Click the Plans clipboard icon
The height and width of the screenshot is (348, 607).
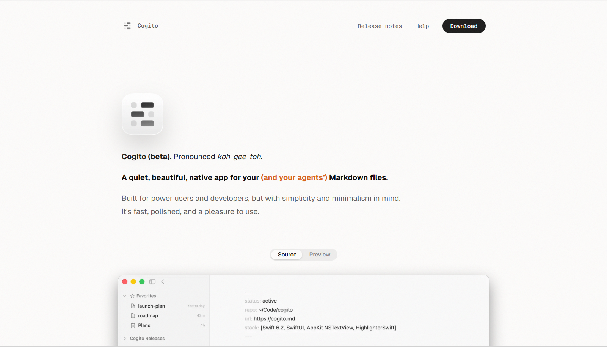[133, 326]
